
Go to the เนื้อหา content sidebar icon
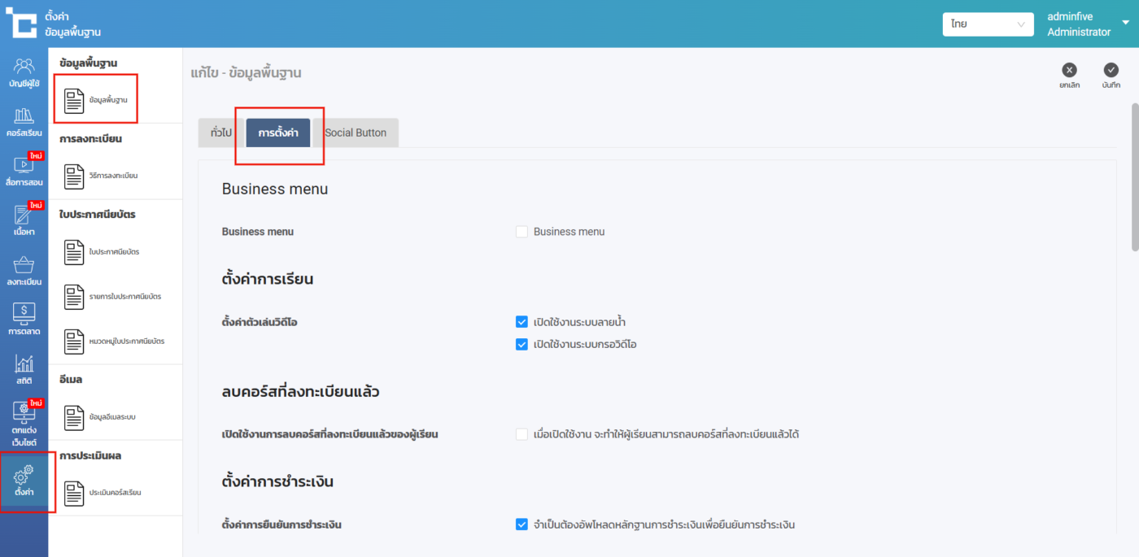pos(24,215)
